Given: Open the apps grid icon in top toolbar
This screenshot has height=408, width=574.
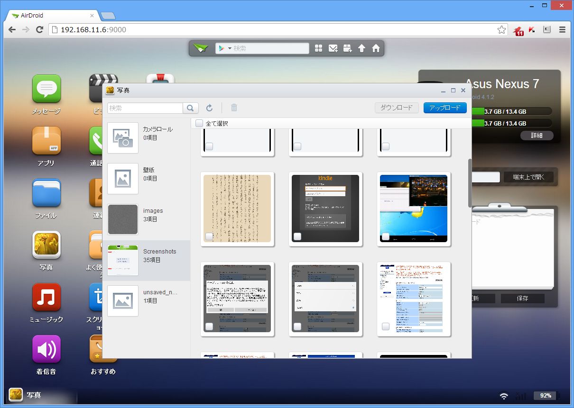Looking at the screenshot, I should tap(319, 48).
